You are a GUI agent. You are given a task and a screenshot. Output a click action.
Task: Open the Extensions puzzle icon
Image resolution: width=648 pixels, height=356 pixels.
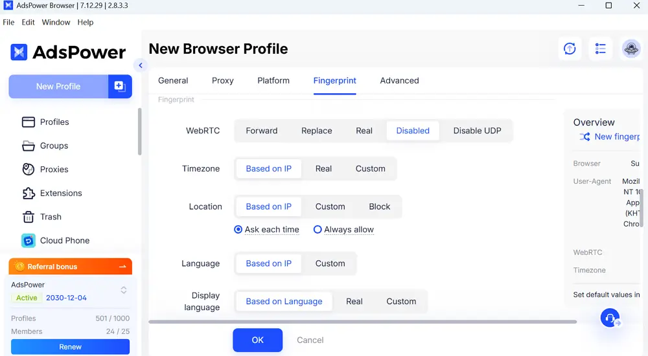[29, 194]
